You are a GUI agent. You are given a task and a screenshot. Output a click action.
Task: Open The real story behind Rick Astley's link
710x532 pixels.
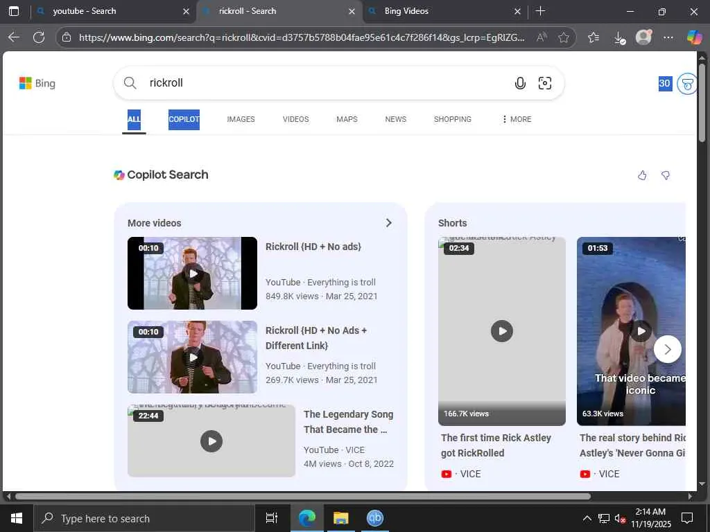(632, 445)
